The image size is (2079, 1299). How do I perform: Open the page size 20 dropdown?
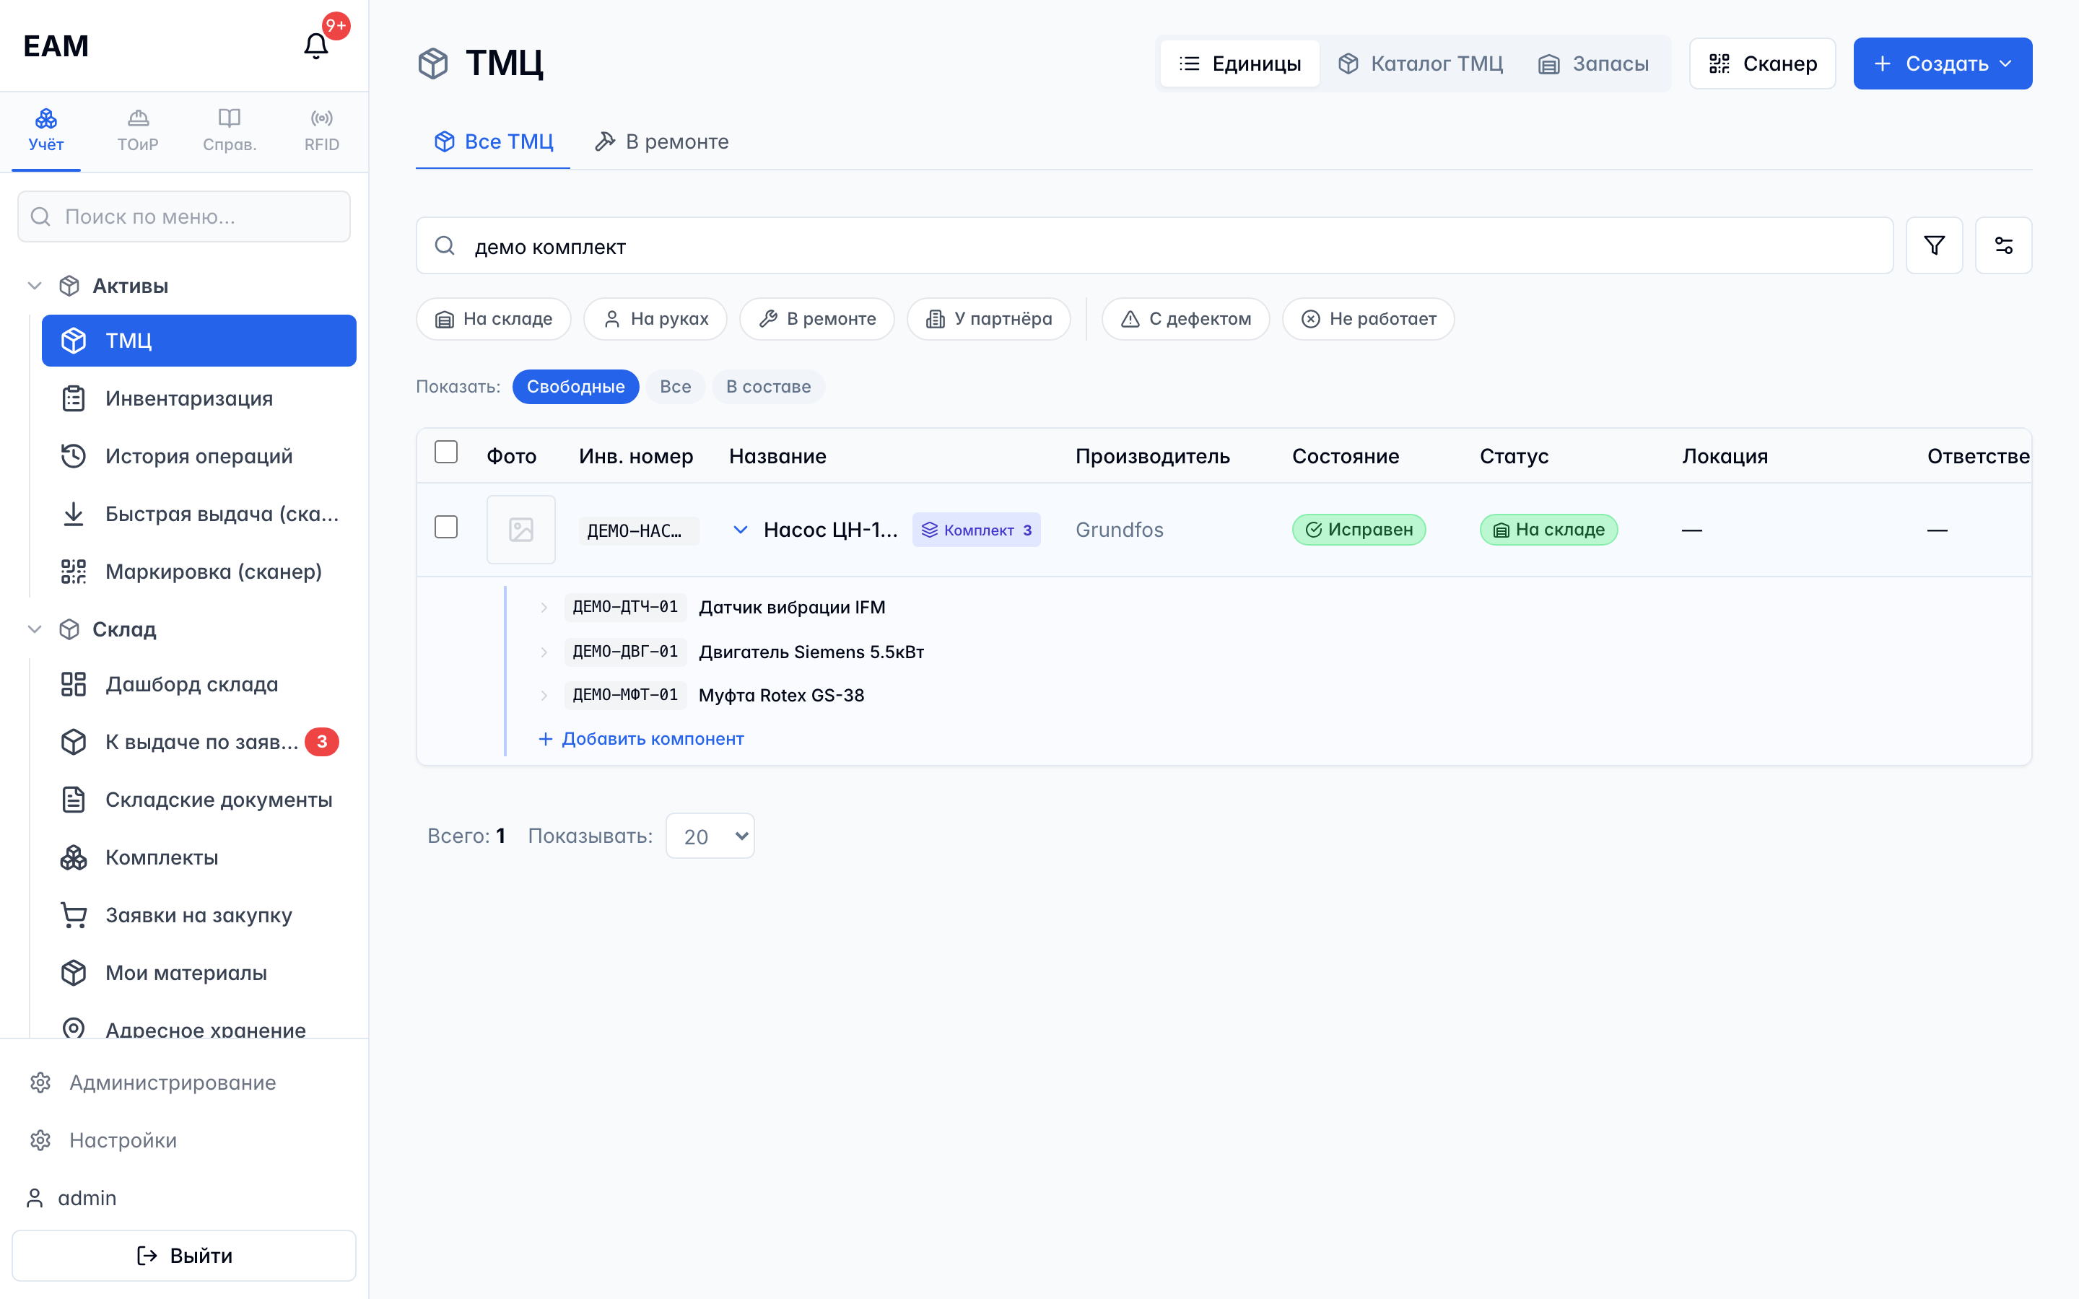tap(710, 836)
